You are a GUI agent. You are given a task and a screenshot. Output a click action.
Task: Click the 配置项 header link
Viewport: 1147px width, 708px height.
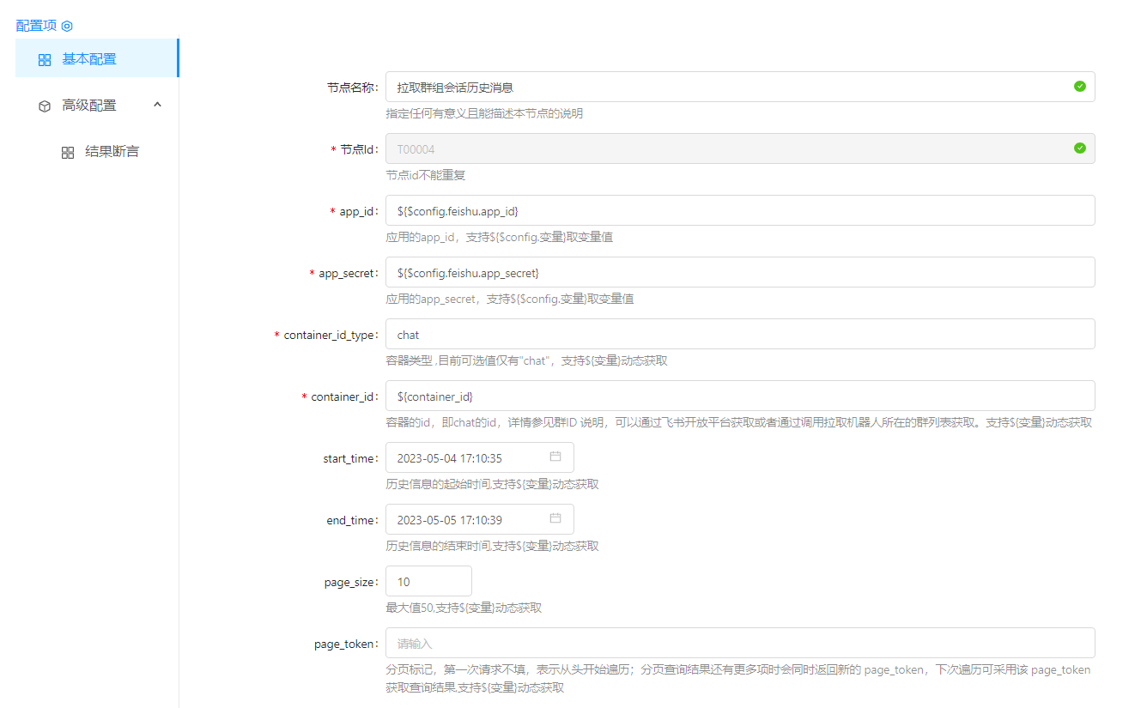coord(36,26)
